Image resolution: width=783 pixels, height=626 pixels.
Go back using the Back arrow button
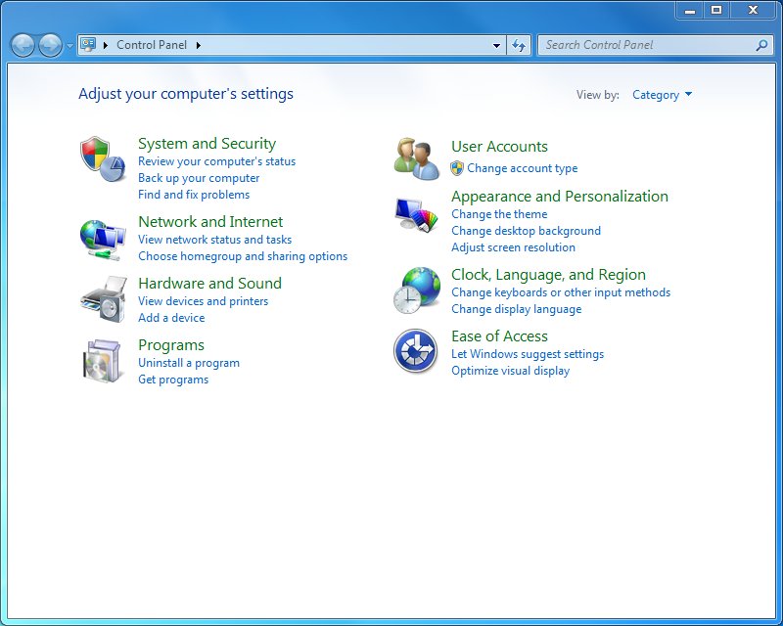click(x=23, y=45)
